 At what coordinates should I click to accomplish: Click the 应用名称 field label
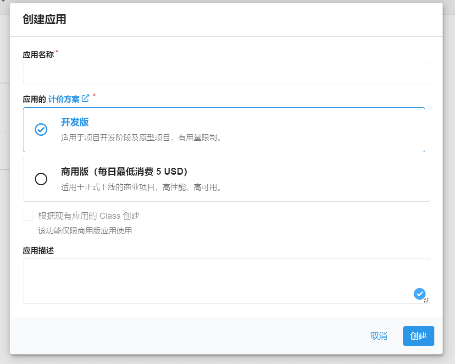(x=39, y=55)
